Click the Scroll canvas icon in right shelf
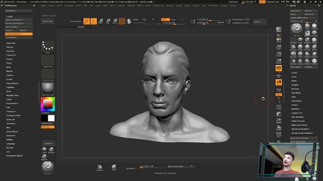This screenshot has height=181, width=323. pyautogui.click(x=279, y=40)
